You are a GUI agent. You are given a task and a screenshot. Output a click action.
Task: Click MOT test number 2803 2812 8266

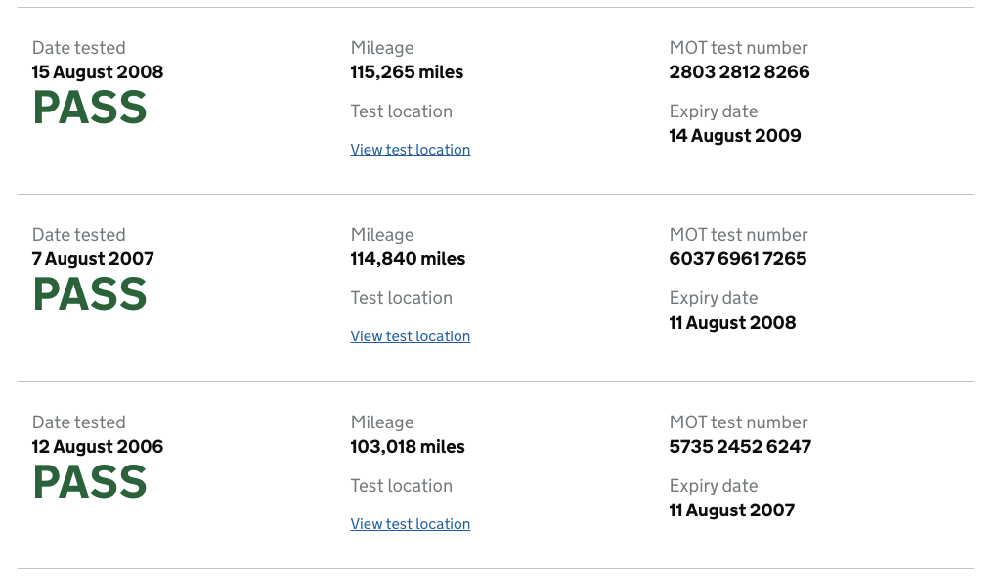coord(739,72)
